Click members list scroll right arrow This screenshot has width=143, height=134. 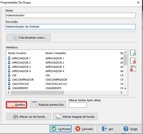[121, 92]
